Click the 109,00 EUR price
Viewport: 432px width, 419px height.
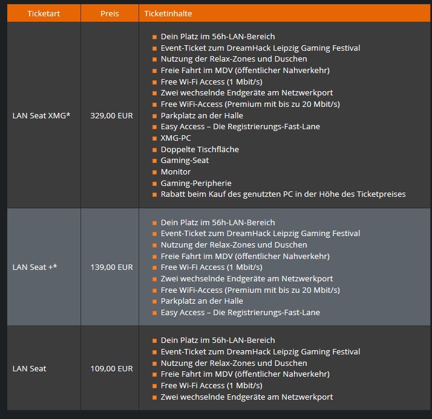point(111,368)
